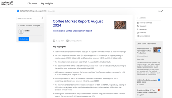172x98 pixels.
Task: Click the Contact now button
Action: [x=24, y=39]
